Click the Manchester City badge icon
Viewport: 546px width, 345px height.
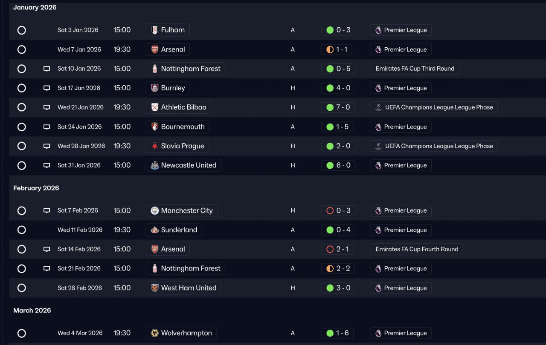(x=154, y=211)
